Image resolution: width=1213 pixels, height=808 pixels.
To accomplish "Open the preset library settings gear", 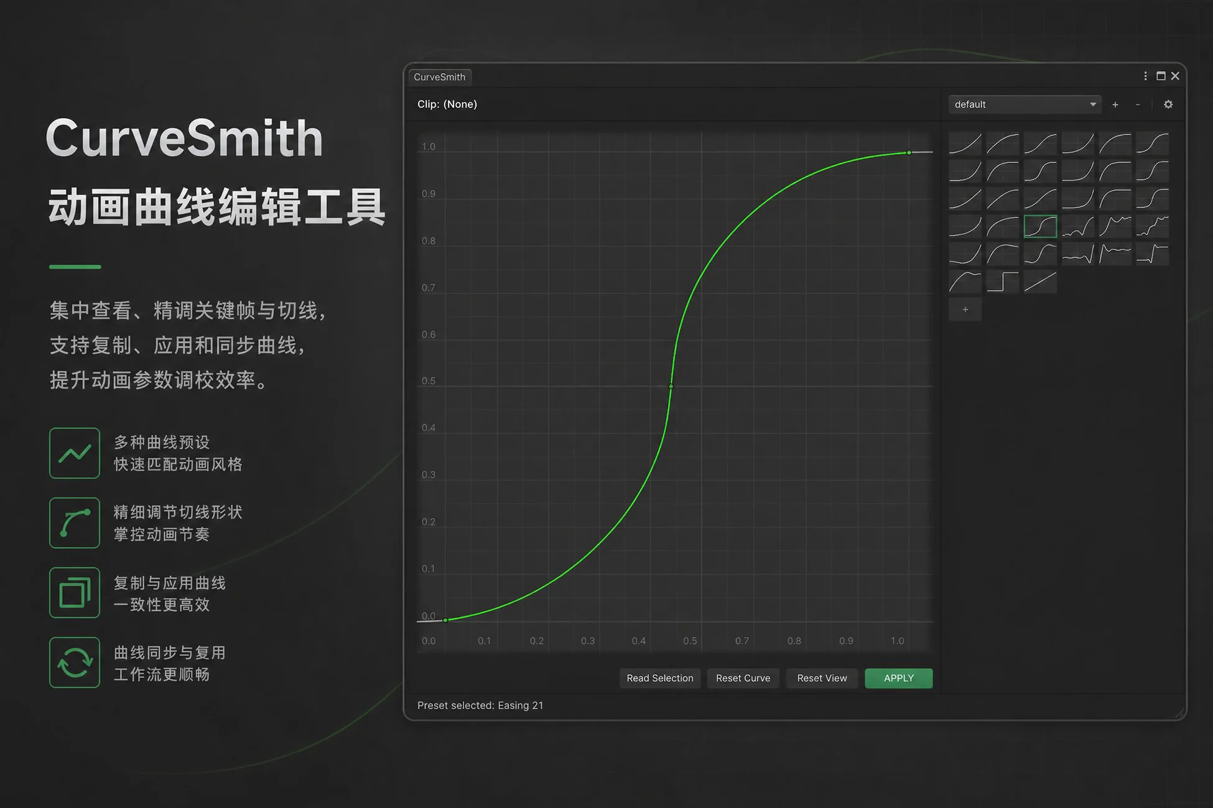I will point(1168,104).
